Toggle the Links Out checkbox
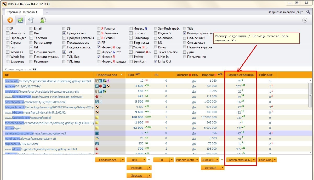The height and width of the screenshot is (180, 314). 156,61
